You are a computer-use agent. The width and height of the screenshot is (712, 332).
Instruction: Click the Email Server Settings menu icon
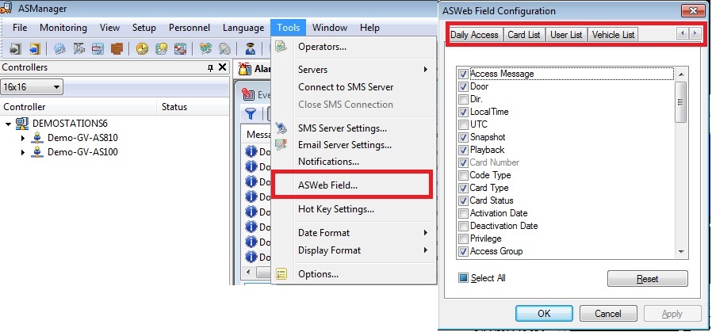[x=281, y=145]
